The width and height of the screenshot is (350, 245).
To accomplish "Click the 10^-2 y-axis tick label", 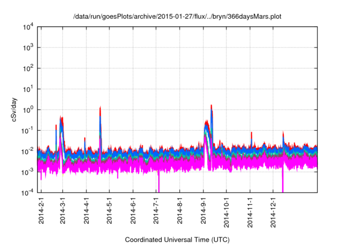I will pyautogui.click(x=28, y=151).
